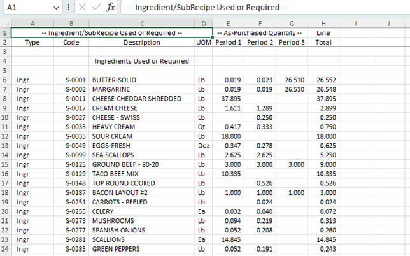Click MARGARINE line total 26.548
The width and height of the screenshot is (410, 256).
coord(323,89)
